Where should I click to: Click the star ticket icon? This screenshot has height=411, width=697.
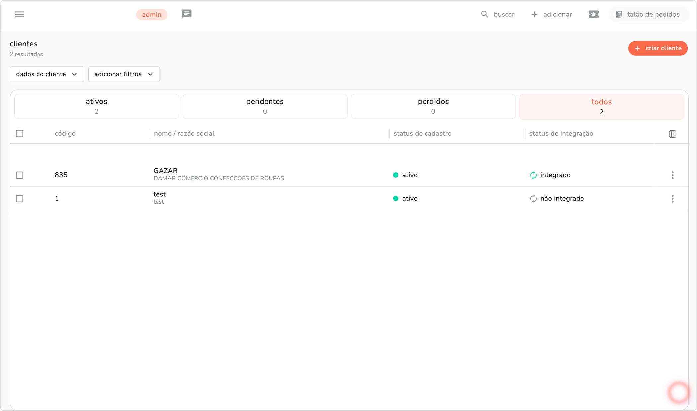593,14
